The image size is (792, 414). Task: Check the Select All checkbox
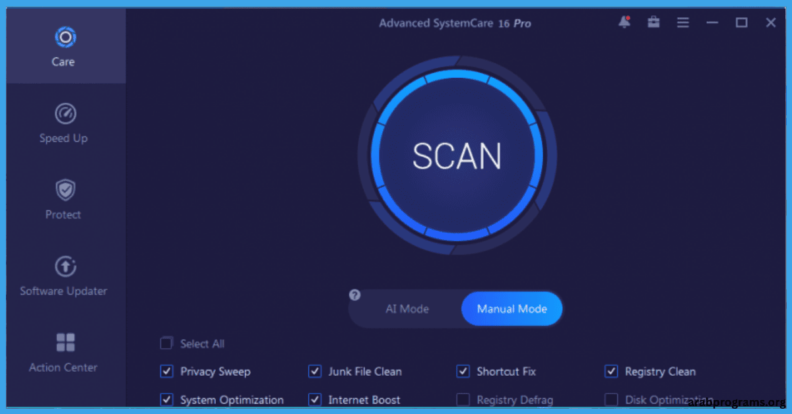coord(166,343)
